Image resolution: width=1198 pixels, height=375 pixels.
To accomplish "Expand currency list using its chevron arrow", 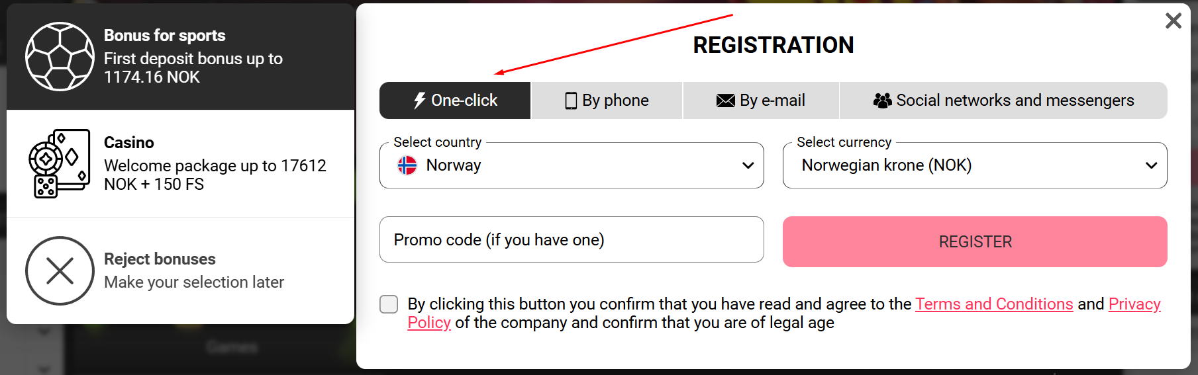I will pos(1151,165).
